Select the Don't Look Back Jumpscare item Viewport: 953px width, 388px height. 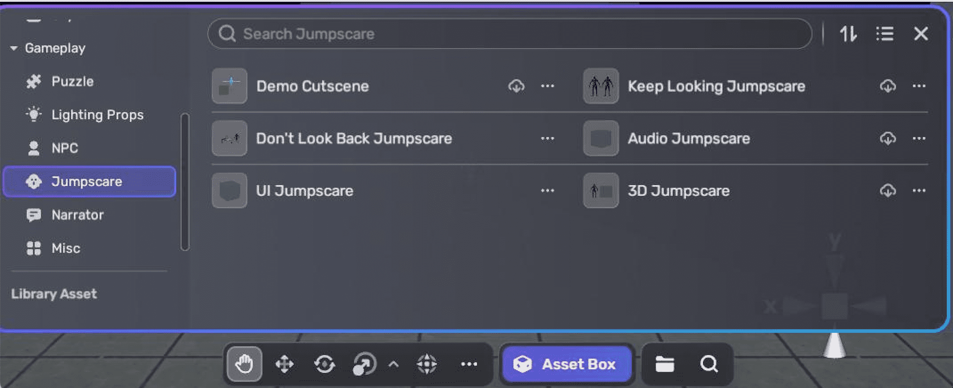pos(354,138)
